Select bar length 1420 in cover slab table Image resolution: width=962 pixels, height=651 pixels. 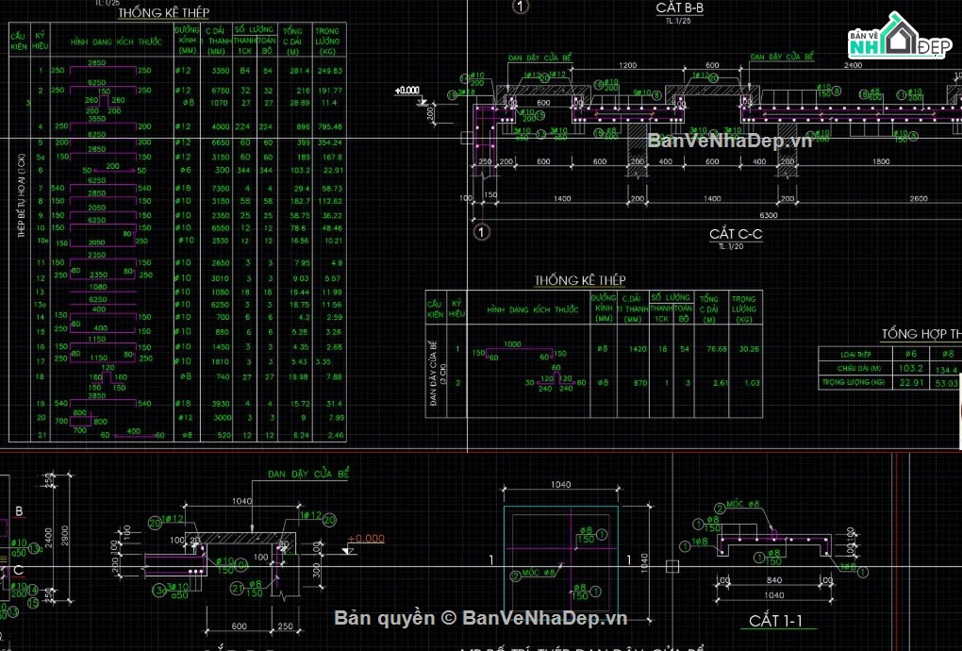[639, 349]
